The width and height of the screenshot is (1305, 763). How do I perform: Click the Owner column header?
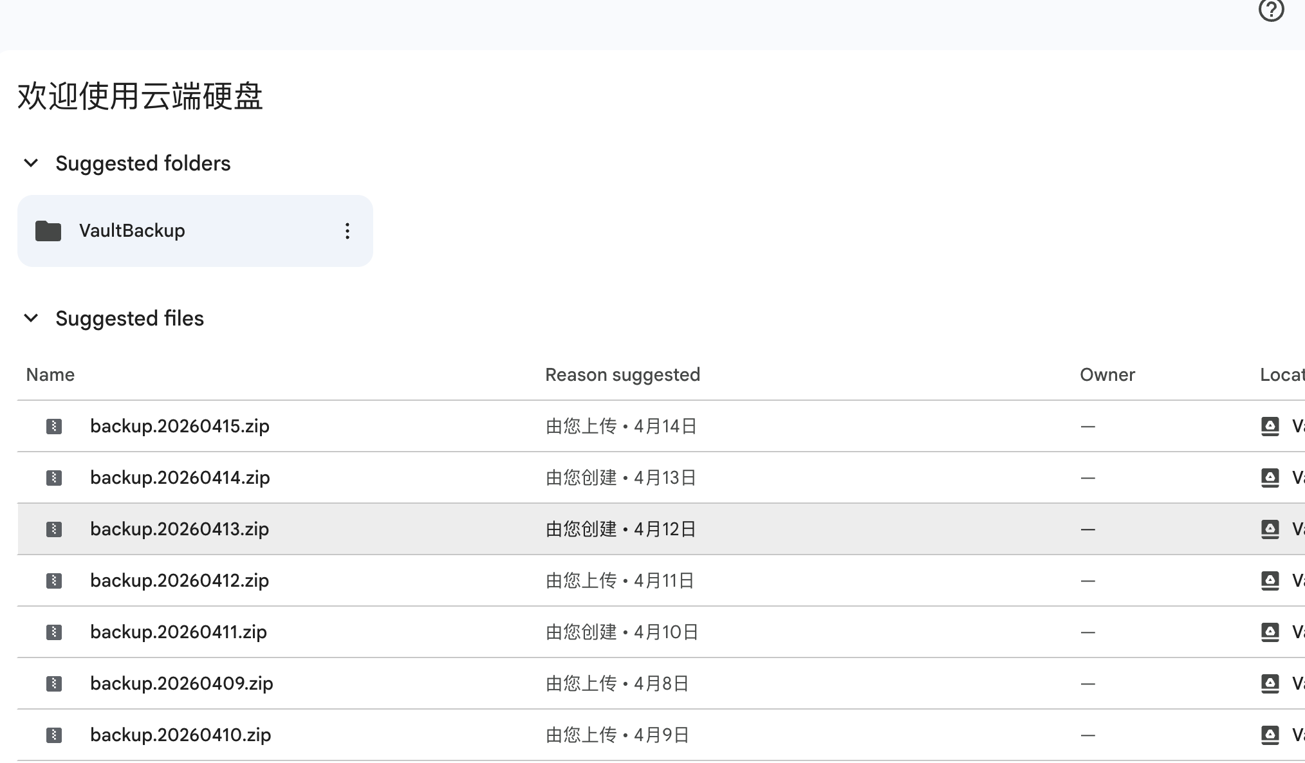pyautogui.click(x=1107, y=374)
